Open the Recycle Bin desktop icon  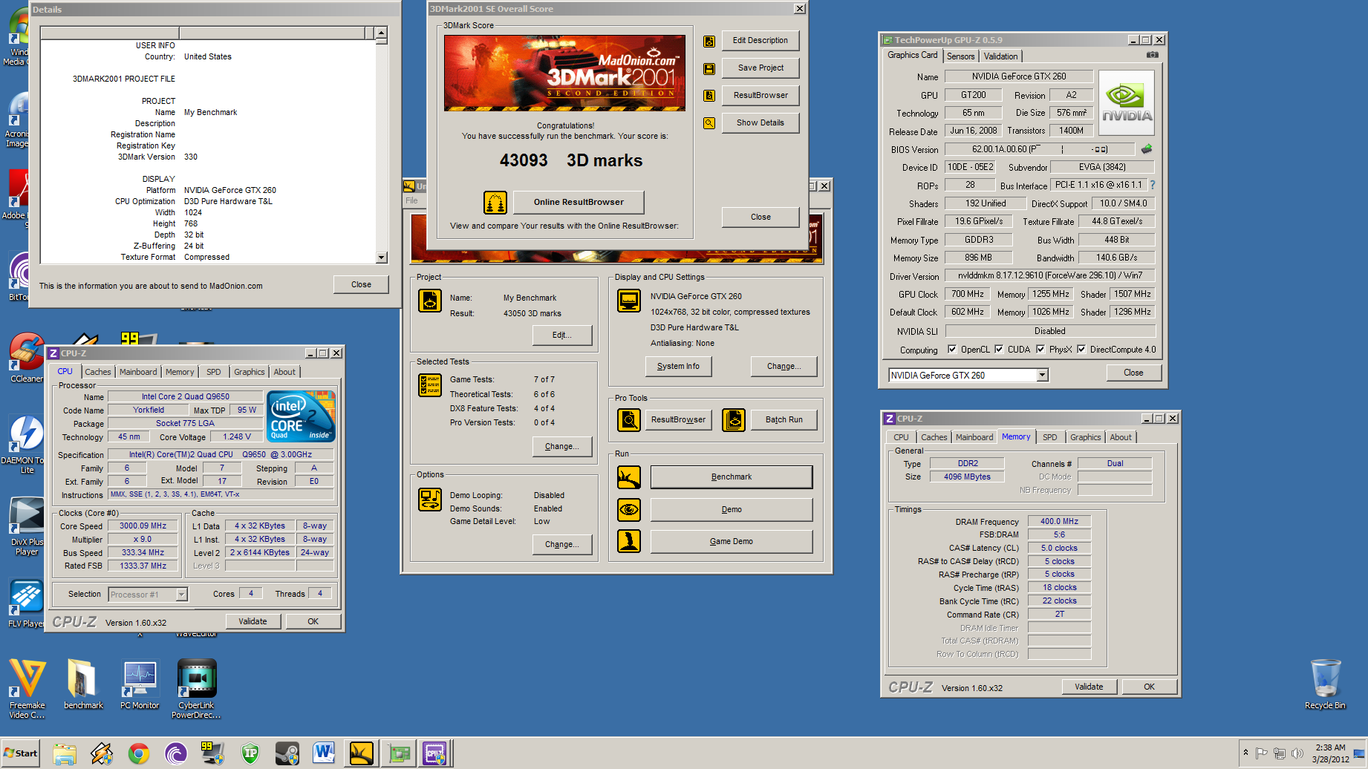click(x=1325, y=684)
